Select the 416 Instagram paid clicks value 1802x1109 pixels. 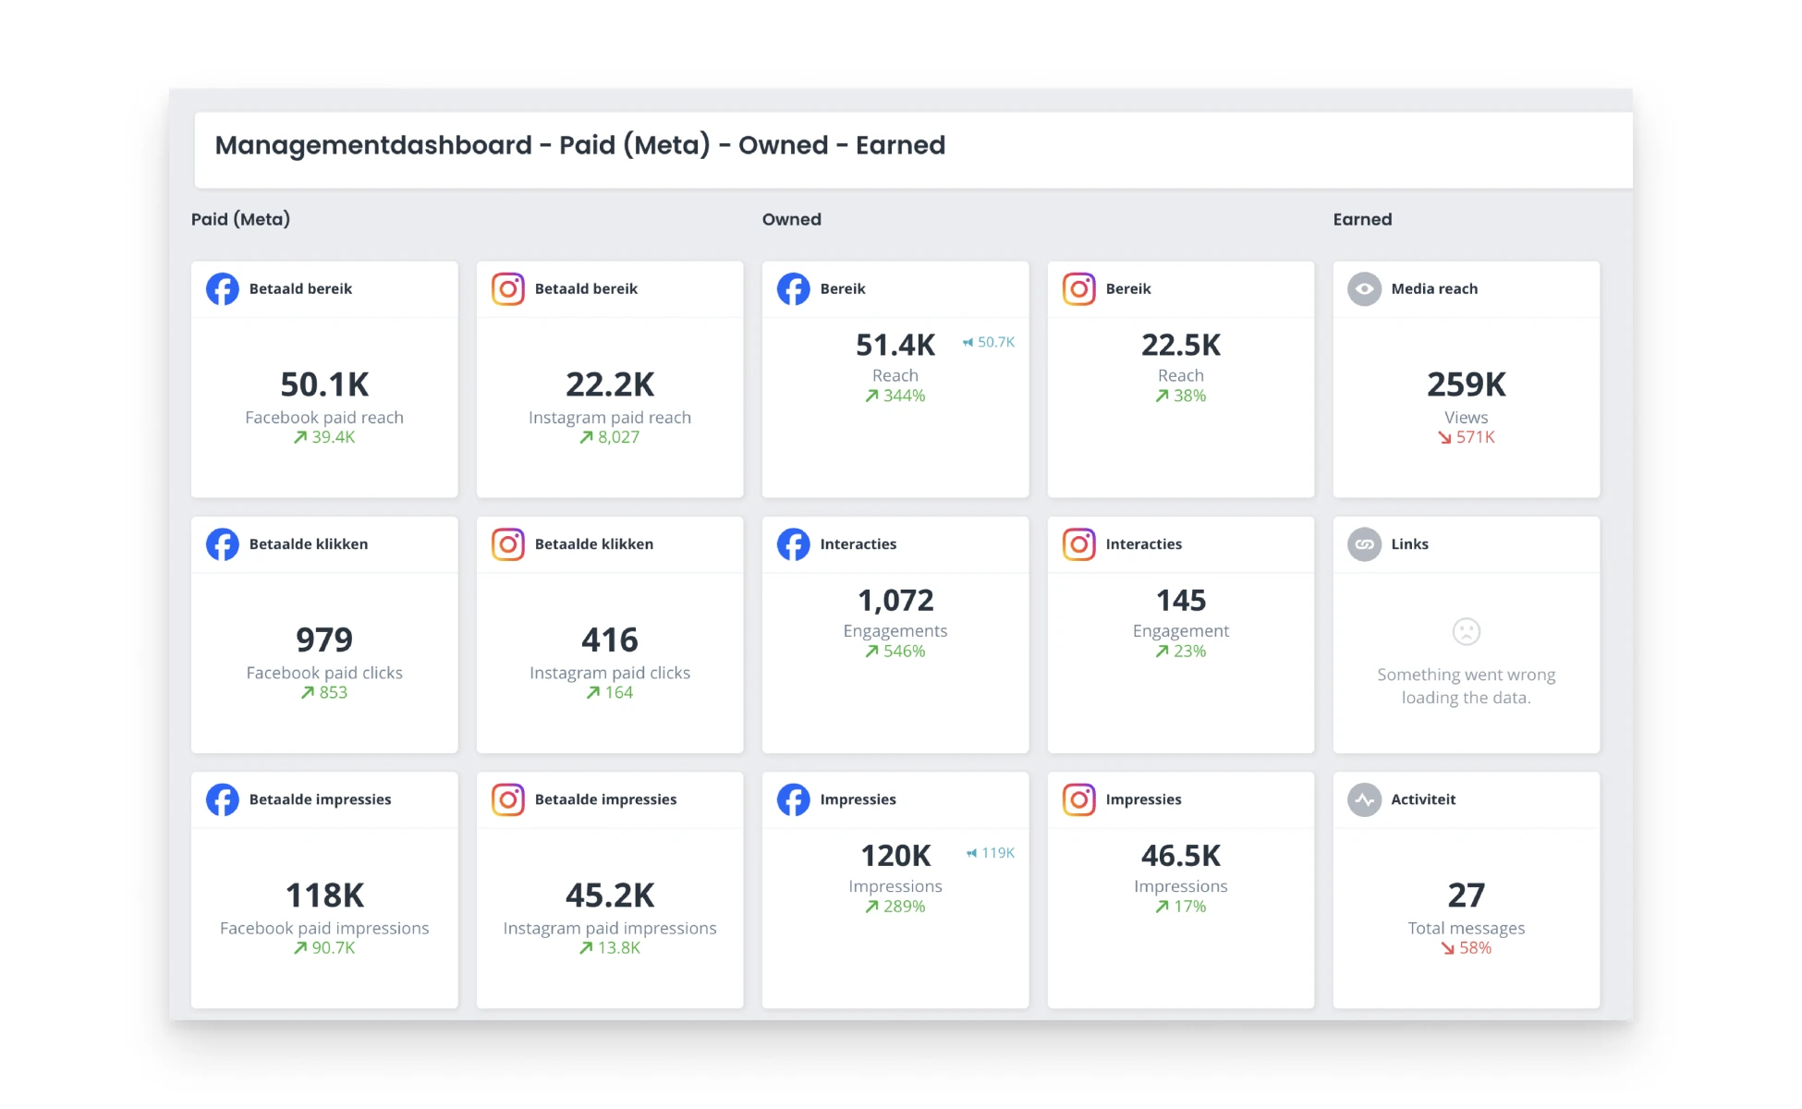(610, 640)
